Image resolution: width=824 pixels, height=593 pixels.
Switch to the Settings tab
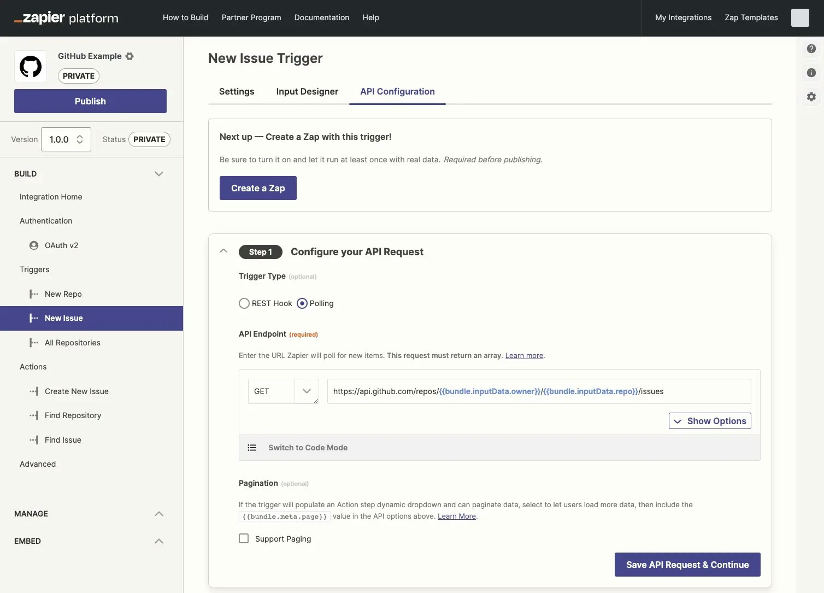point(237,91)
